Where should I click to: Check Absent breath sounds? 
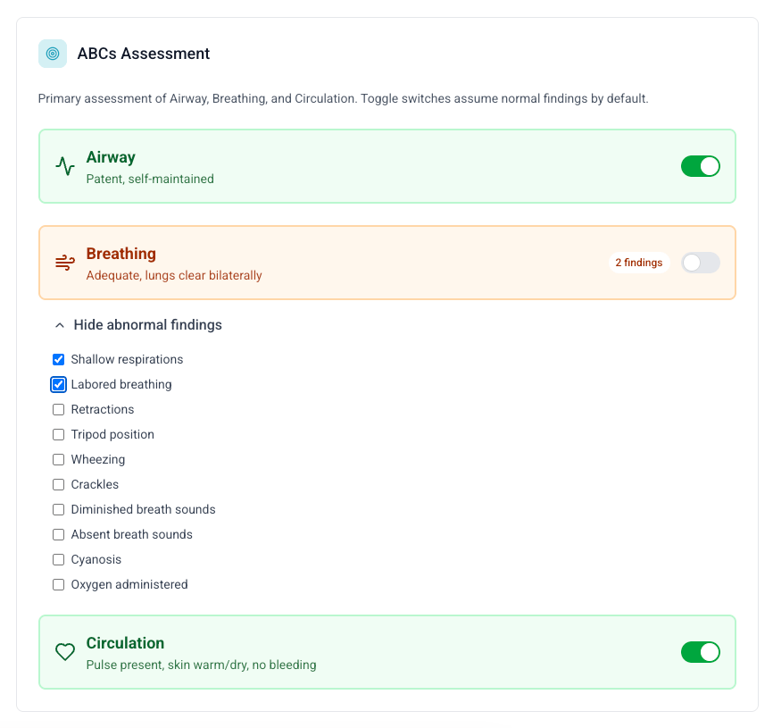(58, 534)
